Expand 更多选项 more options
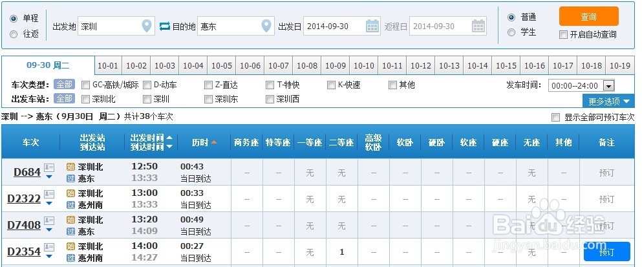Screen dimensions: 642x267 point(608,101)
